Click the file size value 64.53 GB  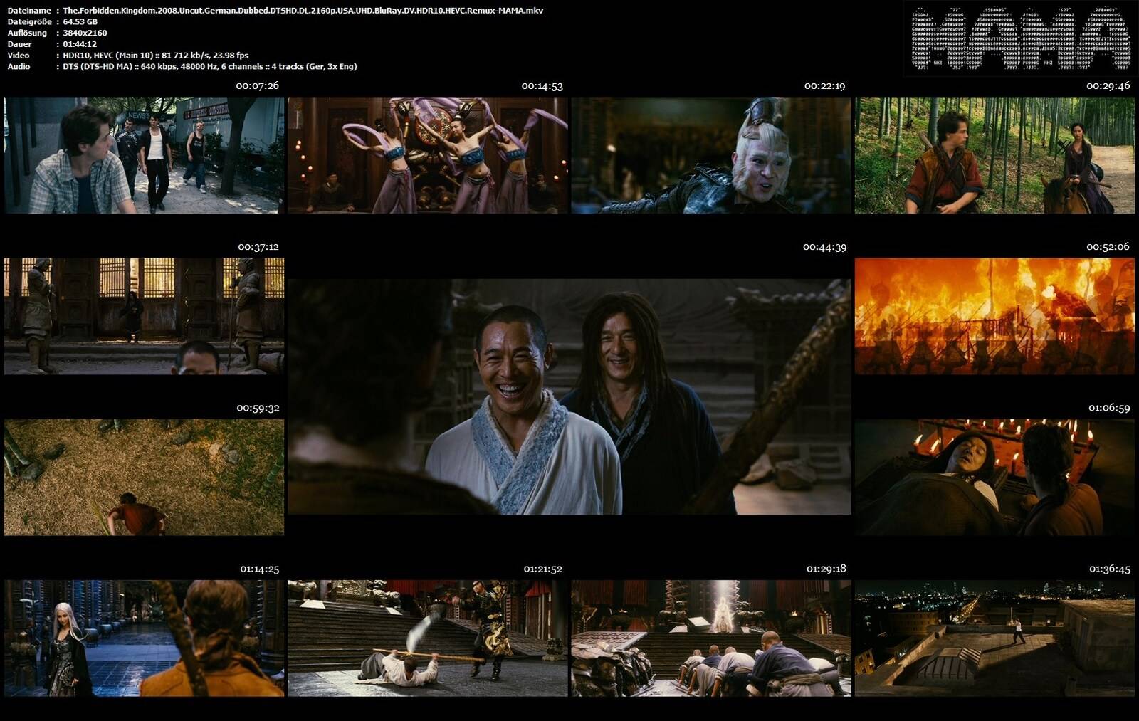coord(80,21)
